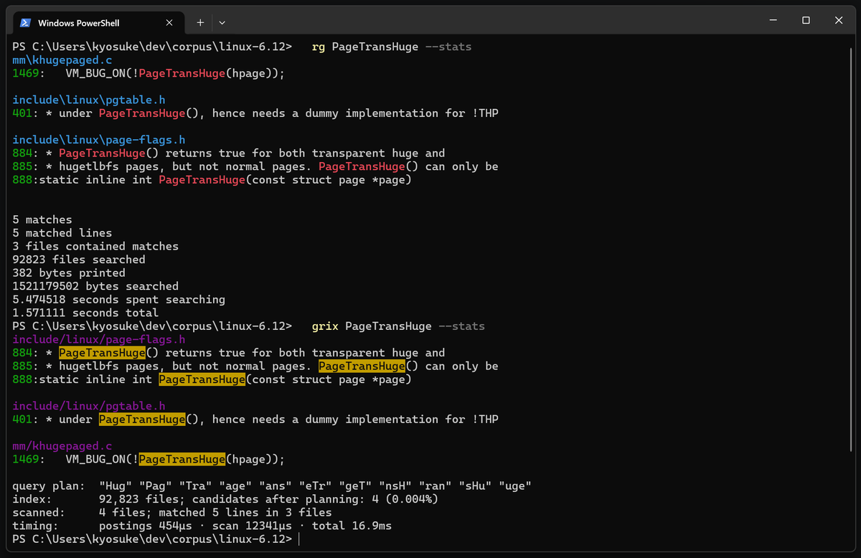Open a new tab with the plus button
Viewport: 861px width, 558px height.
[x=200, y=22]
